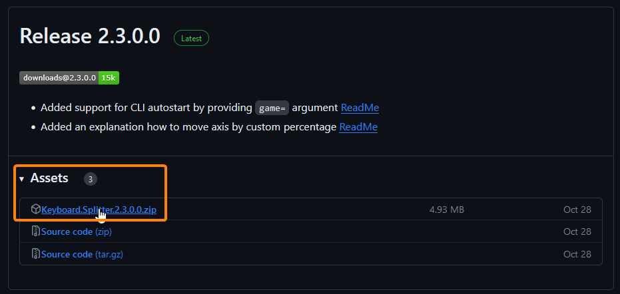The height and width of the screenshot is (294, 620).
Task: Open ReadMe link for CLI autostart
Action: coord(360,108)
